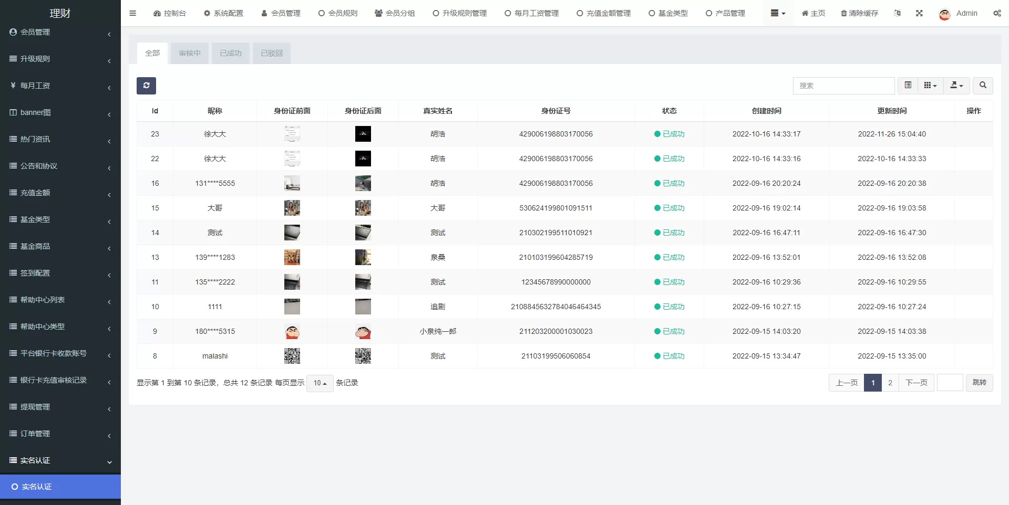Select the 已驳回 tab
Screen dimensions: 1009x505
coord(271,53)
